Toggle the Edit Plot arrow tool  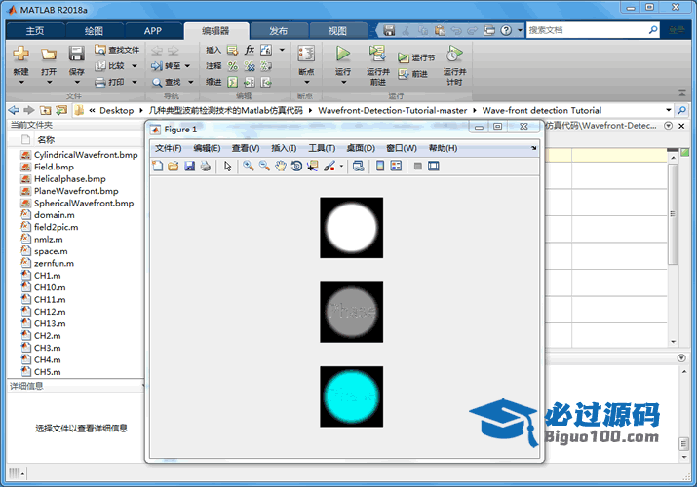[227, 167]
